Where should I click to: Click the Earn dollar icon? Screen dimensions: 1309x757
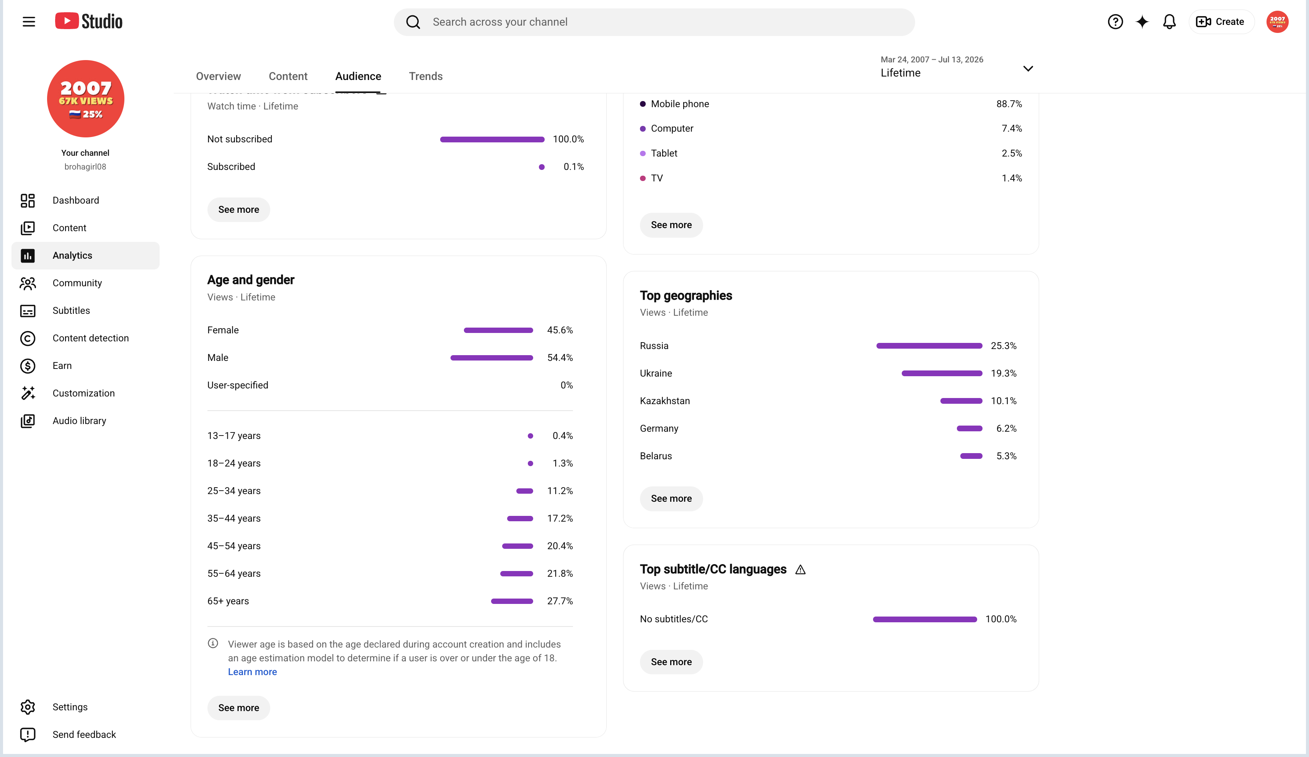coord(28,366)
